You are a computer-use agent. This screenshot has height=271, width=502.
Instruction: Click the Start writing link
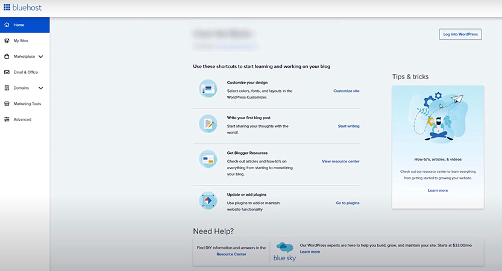[349, 126]
